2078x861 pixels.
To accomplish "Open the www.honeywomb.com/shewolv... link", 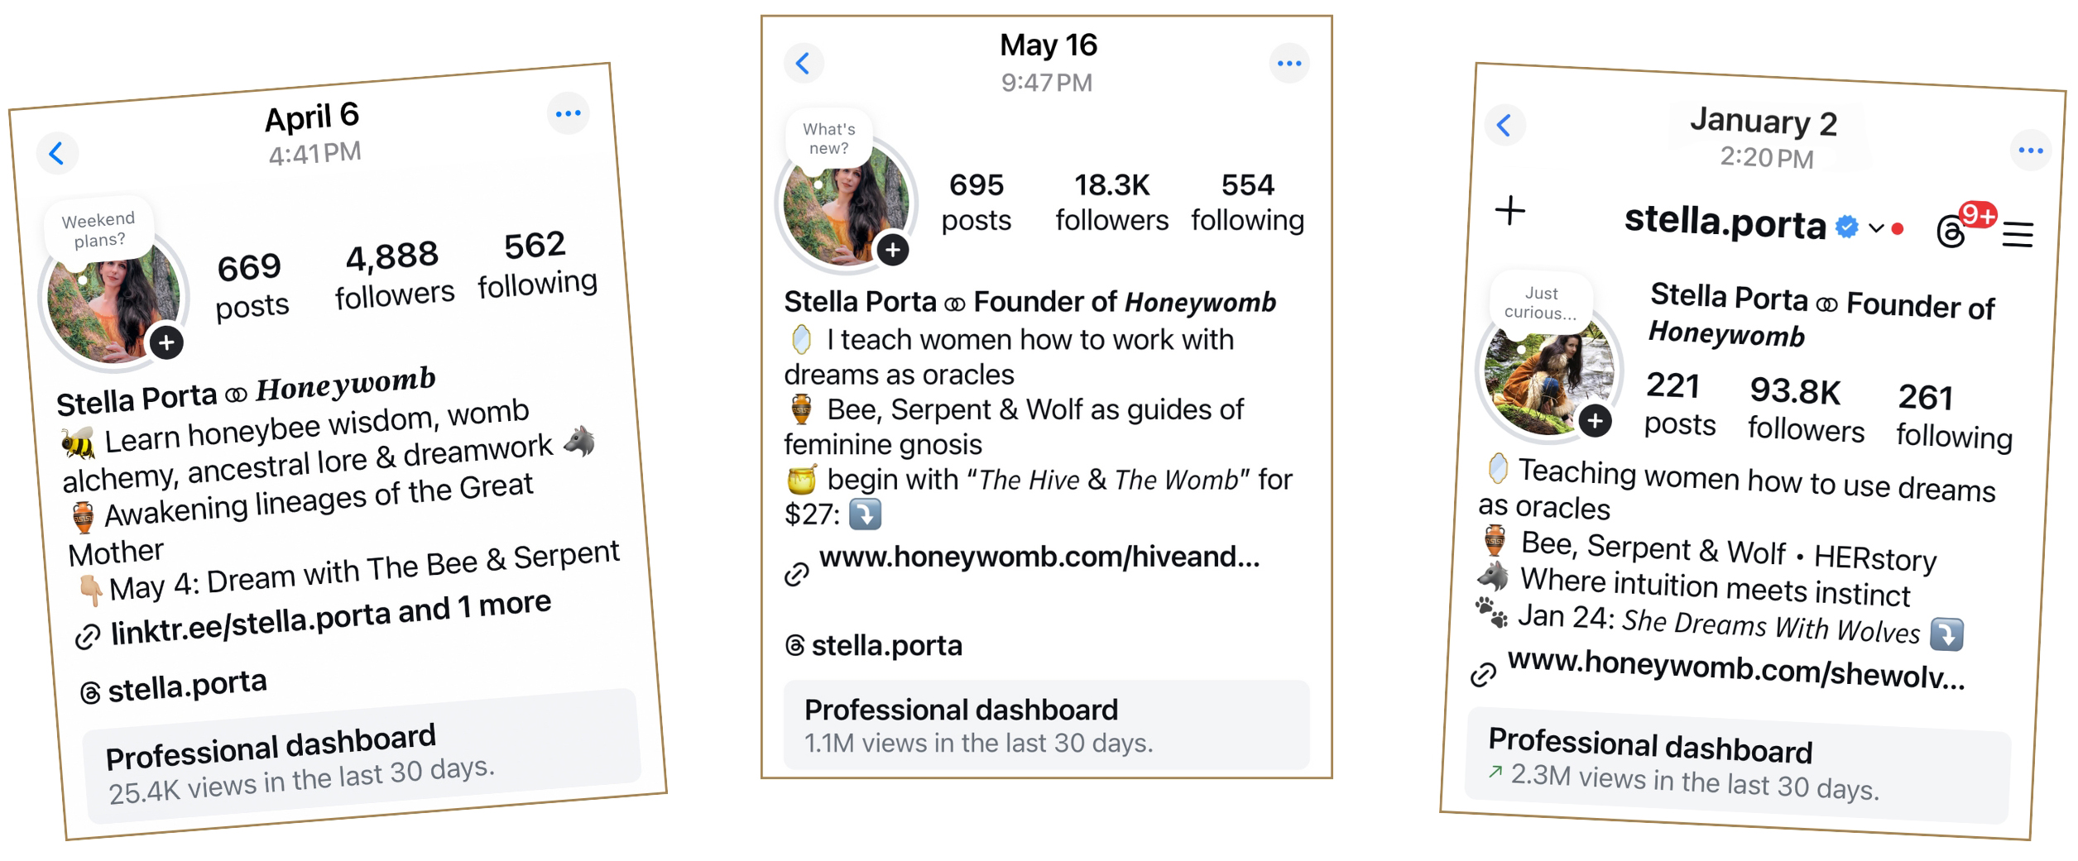I will [1735, 670].
